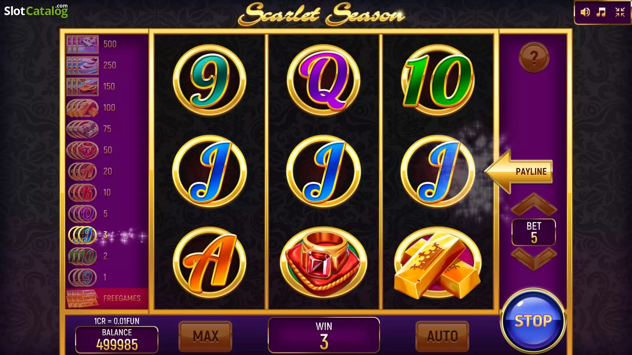The height and width of the screenshot is (355, 632).
Task: Enable AUTO spin mode
Action: 442,336
